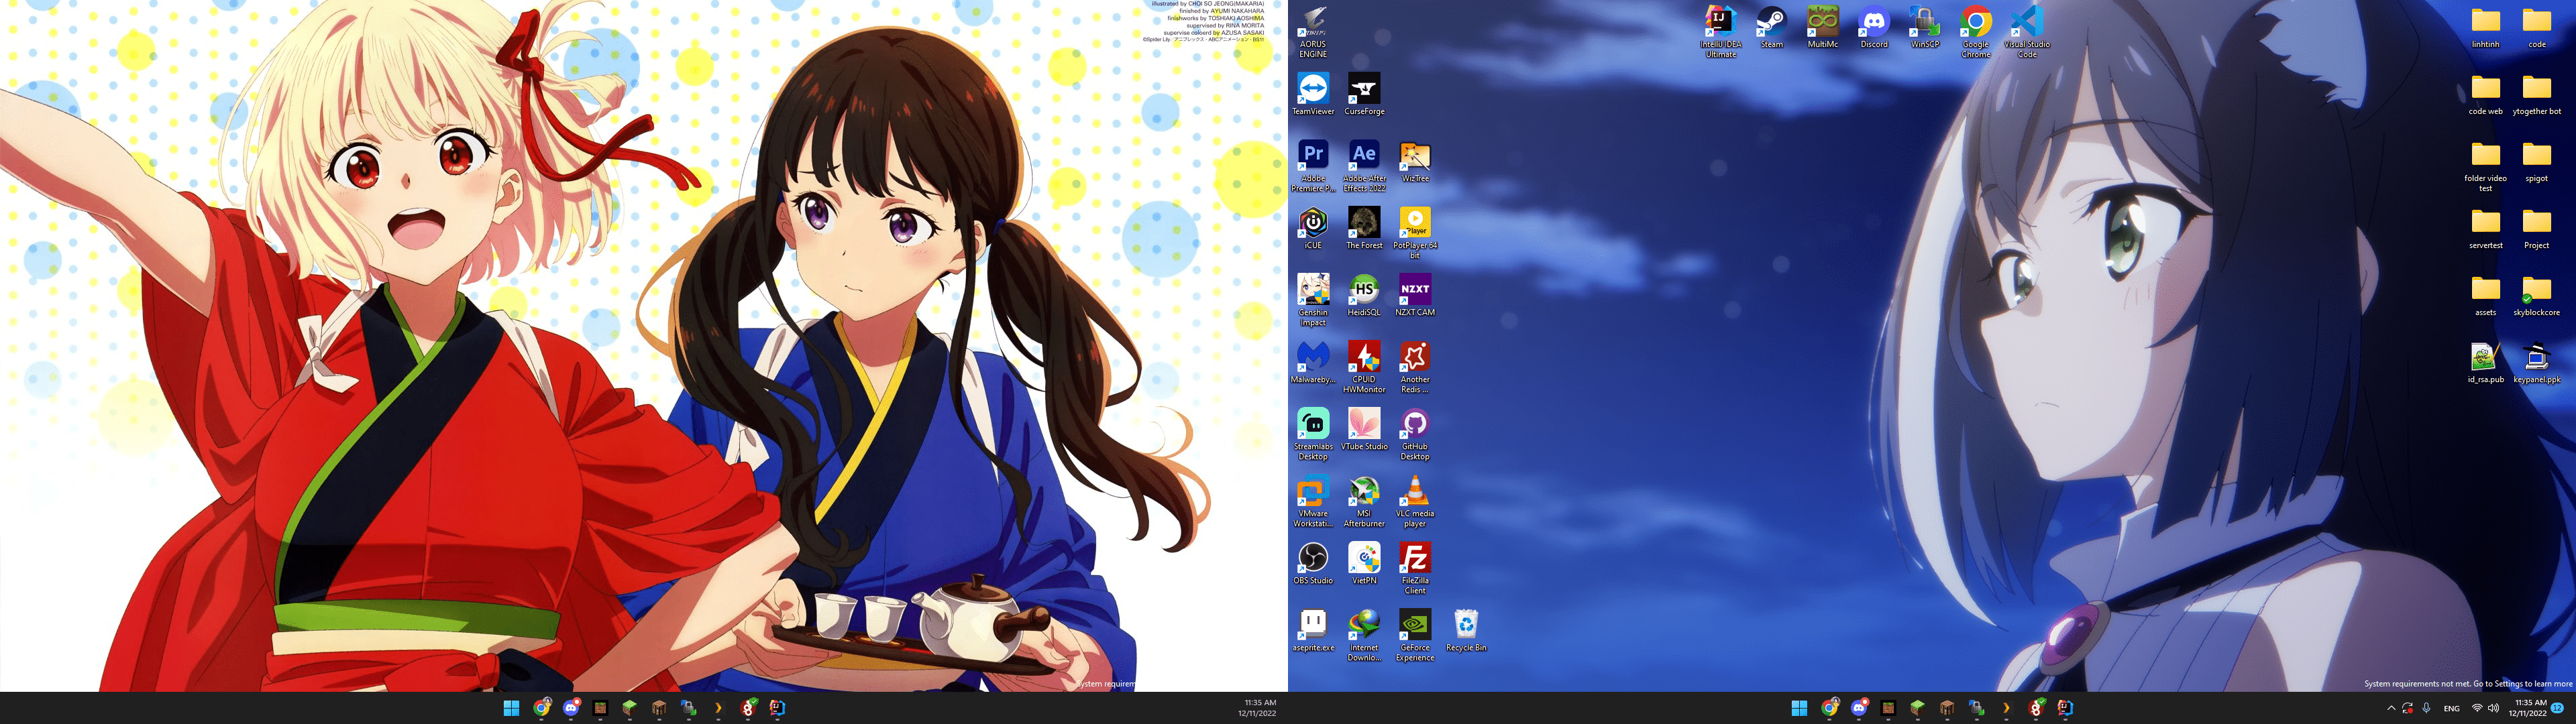
Task: Click the FileZilla Client icon
Action: point(1414,559)
